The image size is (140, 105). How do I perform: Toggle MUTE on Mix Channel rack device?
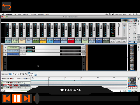(21, 54)
